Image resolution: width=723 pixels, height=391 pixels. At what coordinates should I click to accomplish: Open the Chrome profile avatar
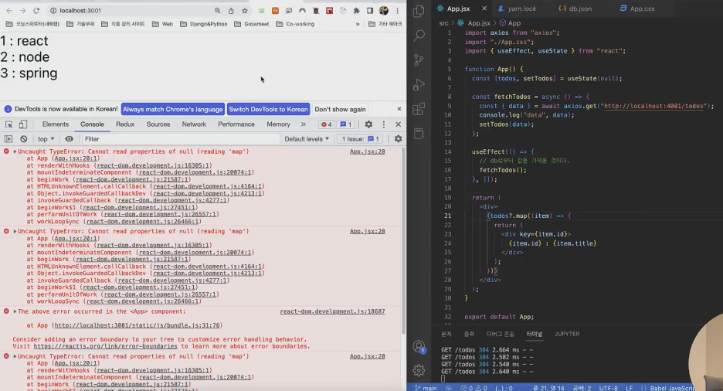coord(384,10)
